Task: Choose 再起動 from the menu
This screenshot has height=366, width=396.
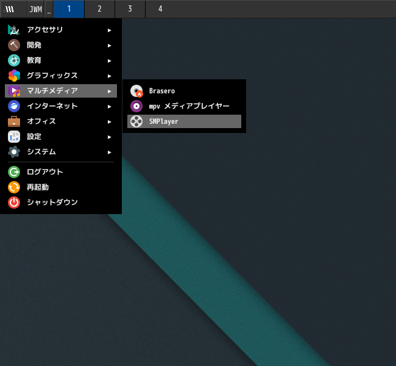Action: coord(61,187)
